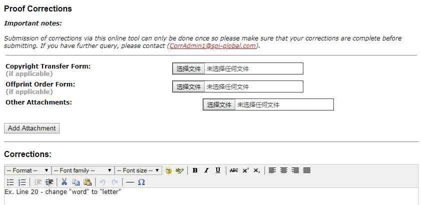Align text left
Screen dimensions: 421x205
pos(272,170)
